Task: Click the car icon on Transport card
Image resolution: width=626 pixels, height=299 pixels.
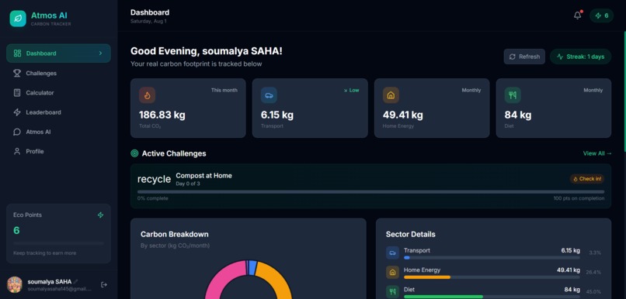Action: (x=269, y=95)
